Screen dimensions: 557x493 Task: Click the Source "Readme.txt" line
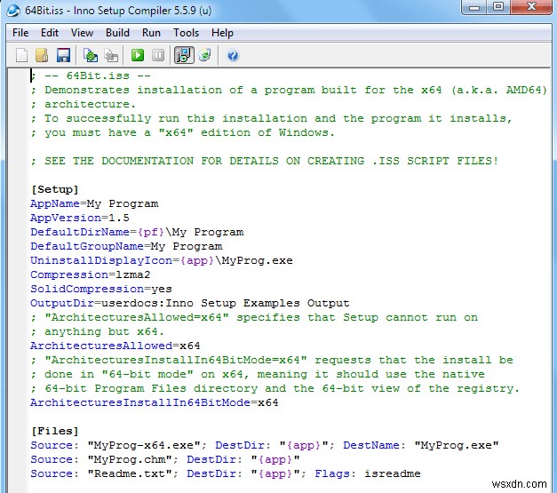pos(226,473)
